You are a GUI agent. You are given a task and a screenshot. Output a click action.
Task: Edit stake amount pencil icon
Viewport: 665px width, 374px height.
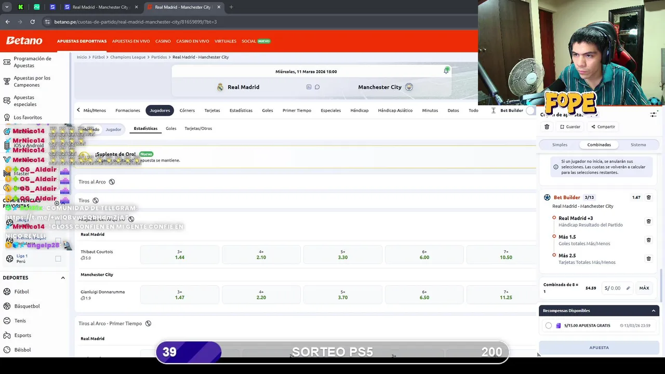(628, 288)
